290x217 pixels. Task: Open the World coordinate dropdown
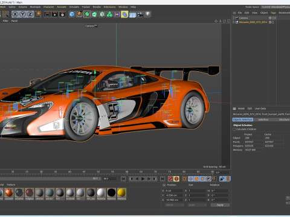coord(175,205)
